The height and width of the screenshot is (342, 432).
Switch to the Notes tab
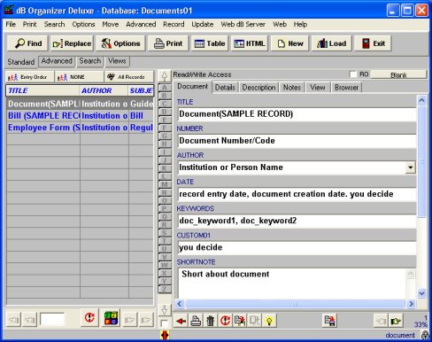click(x=292, y=88)
